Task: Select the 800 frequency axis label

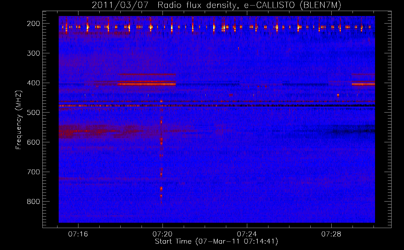Action: (33, 201)
